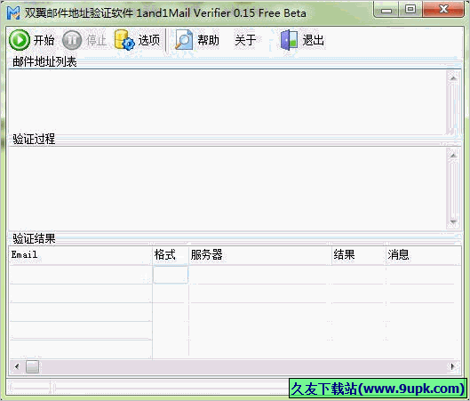
Task: Click the 开始 label text
Action: [44, 40]
